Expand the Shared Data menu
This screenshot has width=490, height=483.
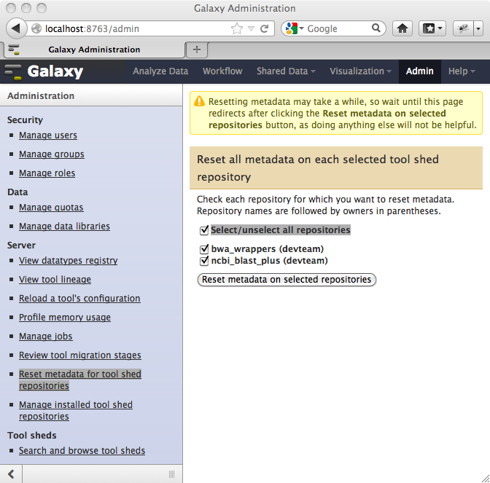tap(286, 71)
